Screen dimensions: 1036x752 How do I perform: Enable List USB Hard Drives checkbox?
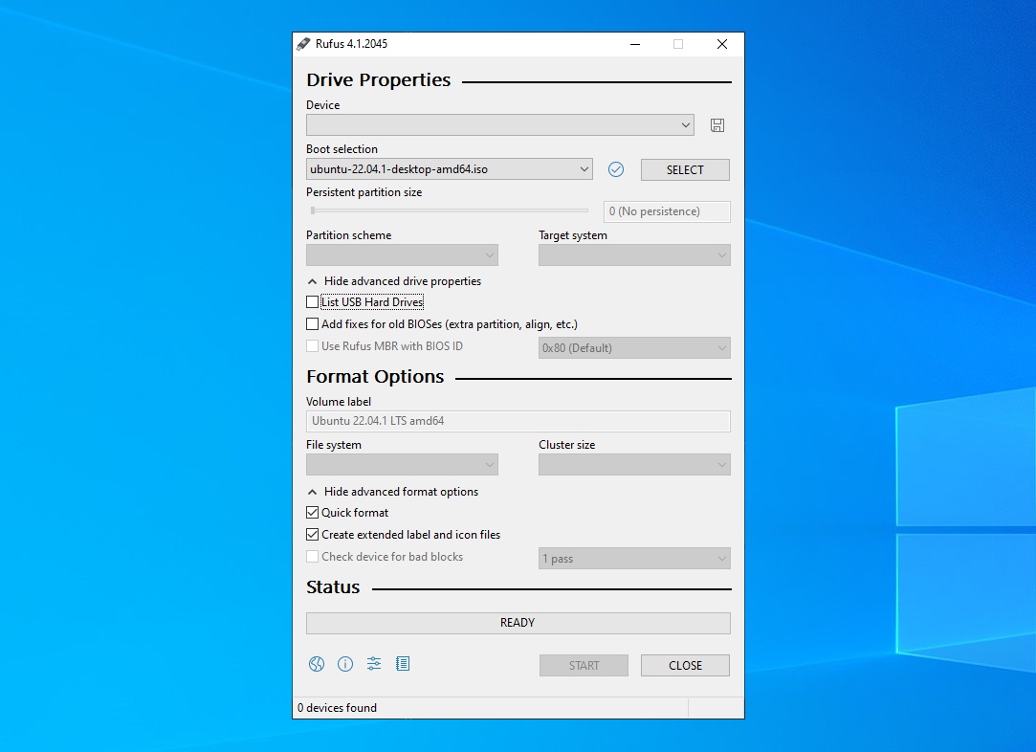coord(313,302)
